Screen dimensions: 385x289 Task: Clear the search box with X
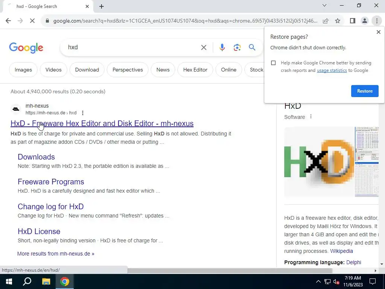click(x=203, y=47)
